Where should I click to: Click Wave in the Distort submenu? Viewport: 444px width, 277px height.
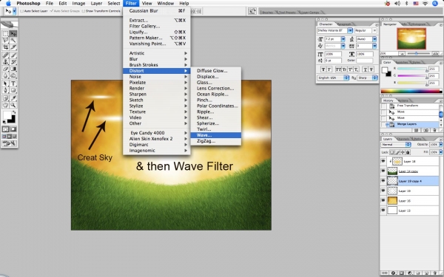pos(216,135)
